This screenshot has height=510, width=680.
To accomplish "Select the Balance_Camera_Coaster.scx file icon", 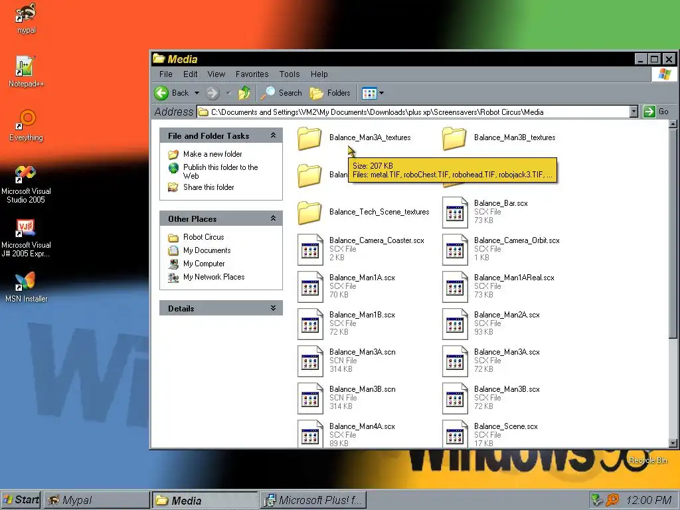I will point(310,250).
